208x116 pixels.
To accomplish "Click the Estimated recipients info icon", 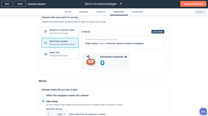I will pyautogui.click(x=126, y=57).
